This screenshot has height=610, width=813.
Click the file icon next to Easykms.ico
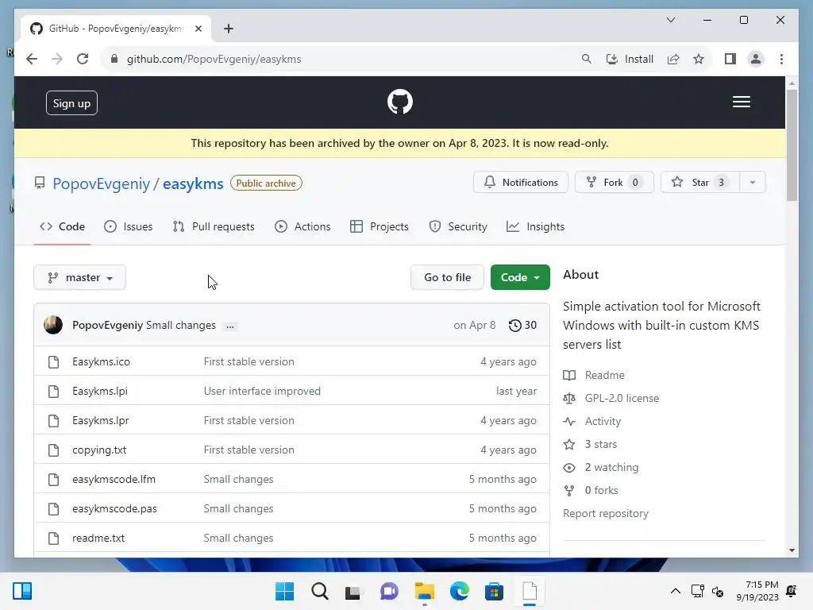[x=53, y=362]
